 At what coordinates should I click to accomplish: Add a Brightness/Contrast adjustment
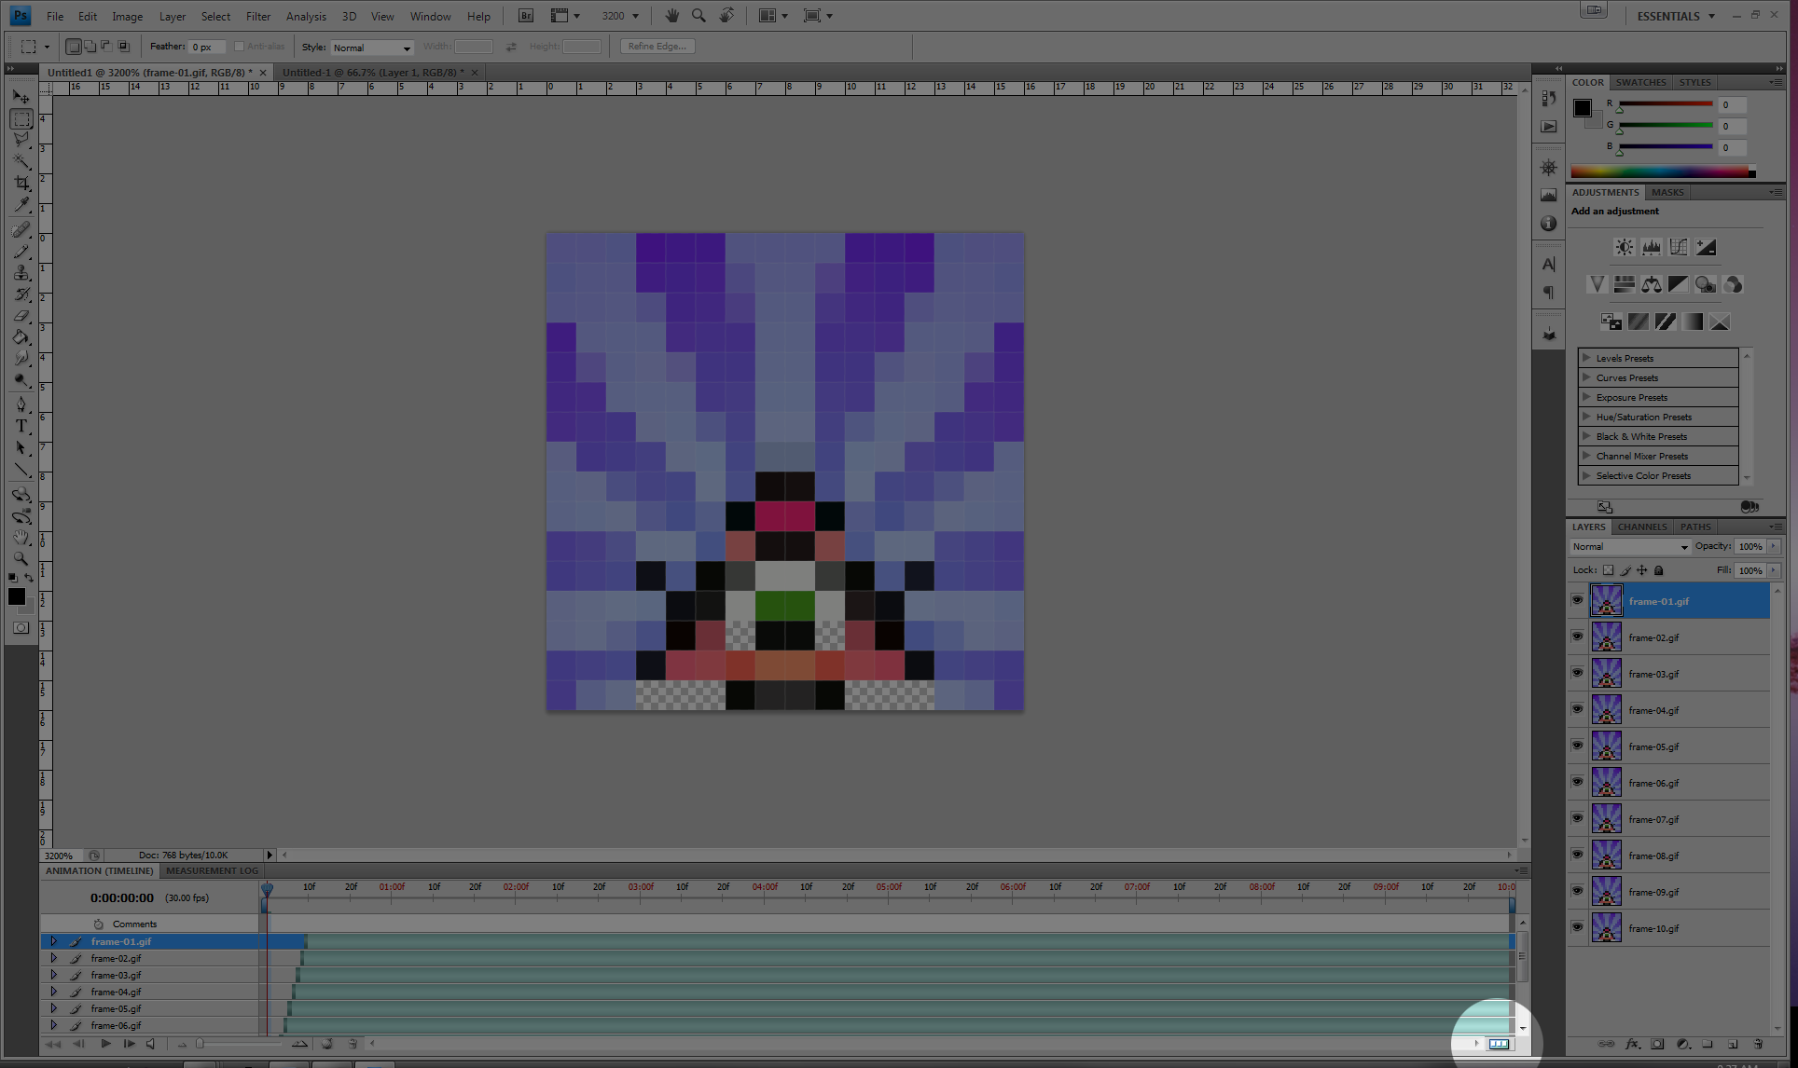(x=1625, y=247)
